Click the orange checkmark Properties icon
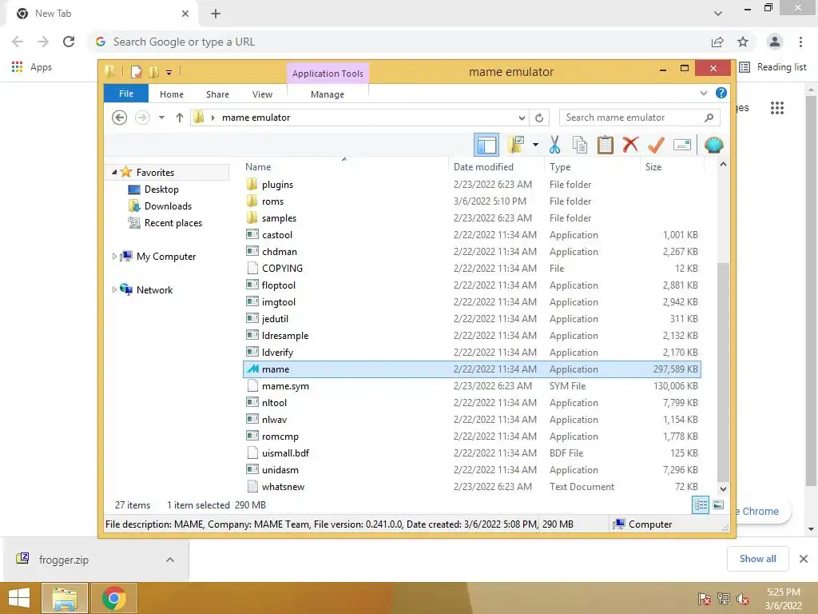This screenshot has width=818, height=614. click(x=657, y=145)
